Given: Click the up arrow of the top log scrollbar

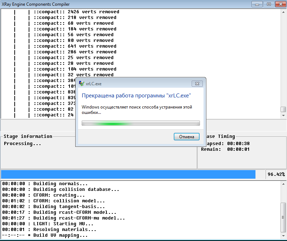Looking at the screenshot, I should [x=283, y=12].
